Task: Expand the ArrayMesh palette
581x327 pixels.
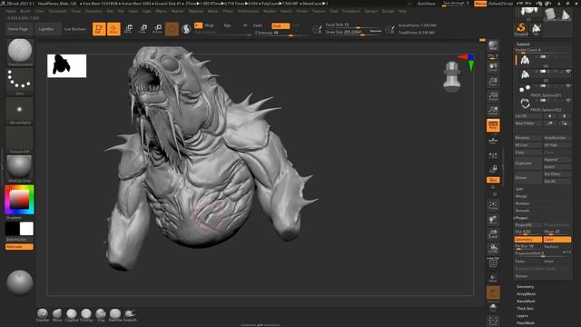Action: tap(526, 293)
